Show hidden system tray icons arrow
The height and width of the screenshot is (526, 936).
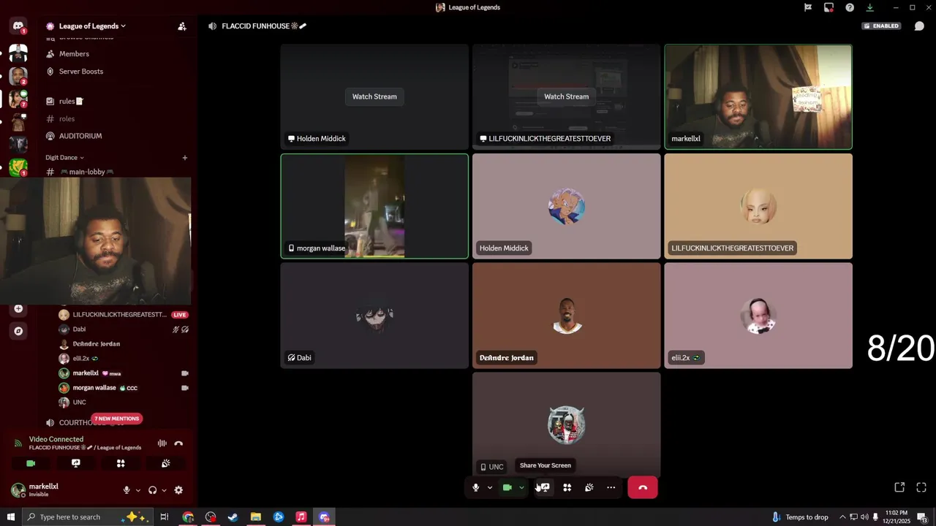(842, 517)
